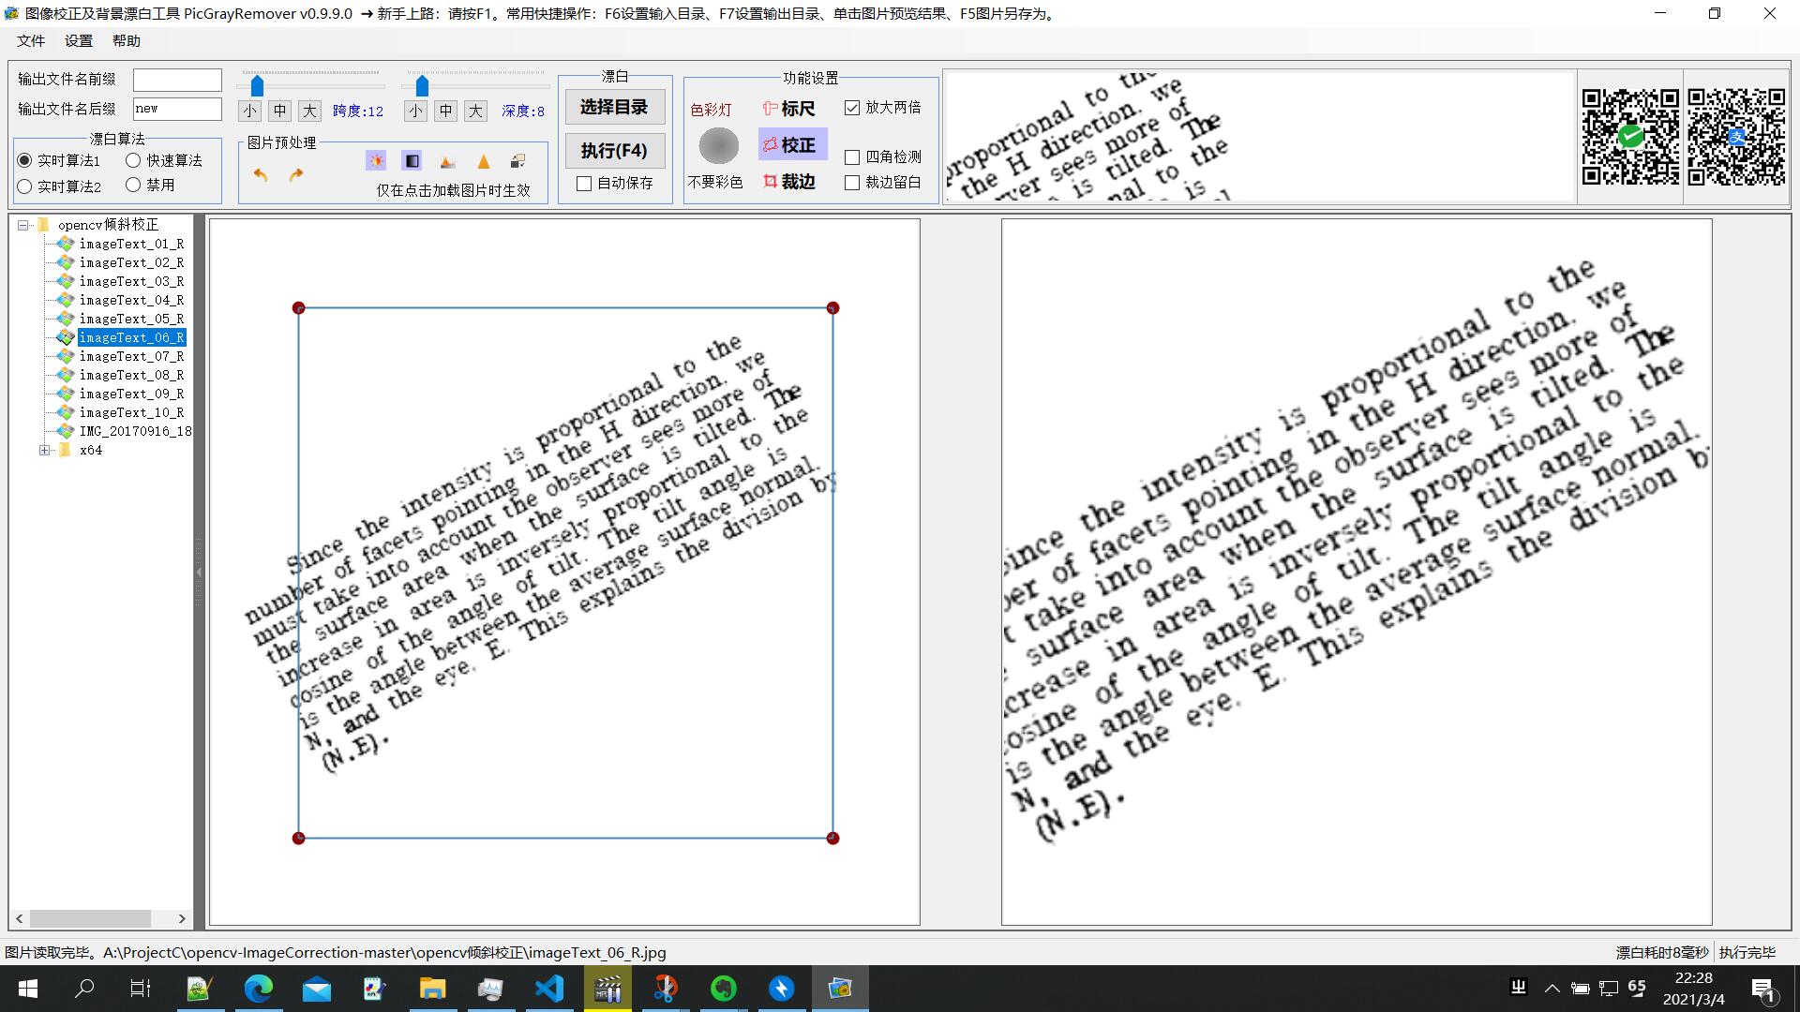Click the rotate left arrow icon
The image size is (1800, 1012).
[x=261, y=174]
